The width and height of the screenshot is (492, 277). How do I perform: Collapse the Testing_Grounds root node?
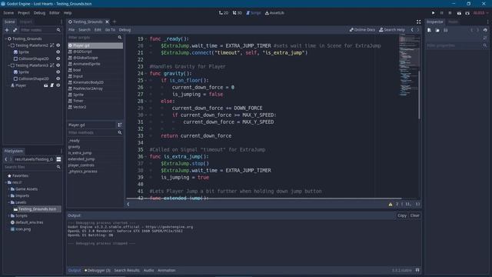(5, 38)
